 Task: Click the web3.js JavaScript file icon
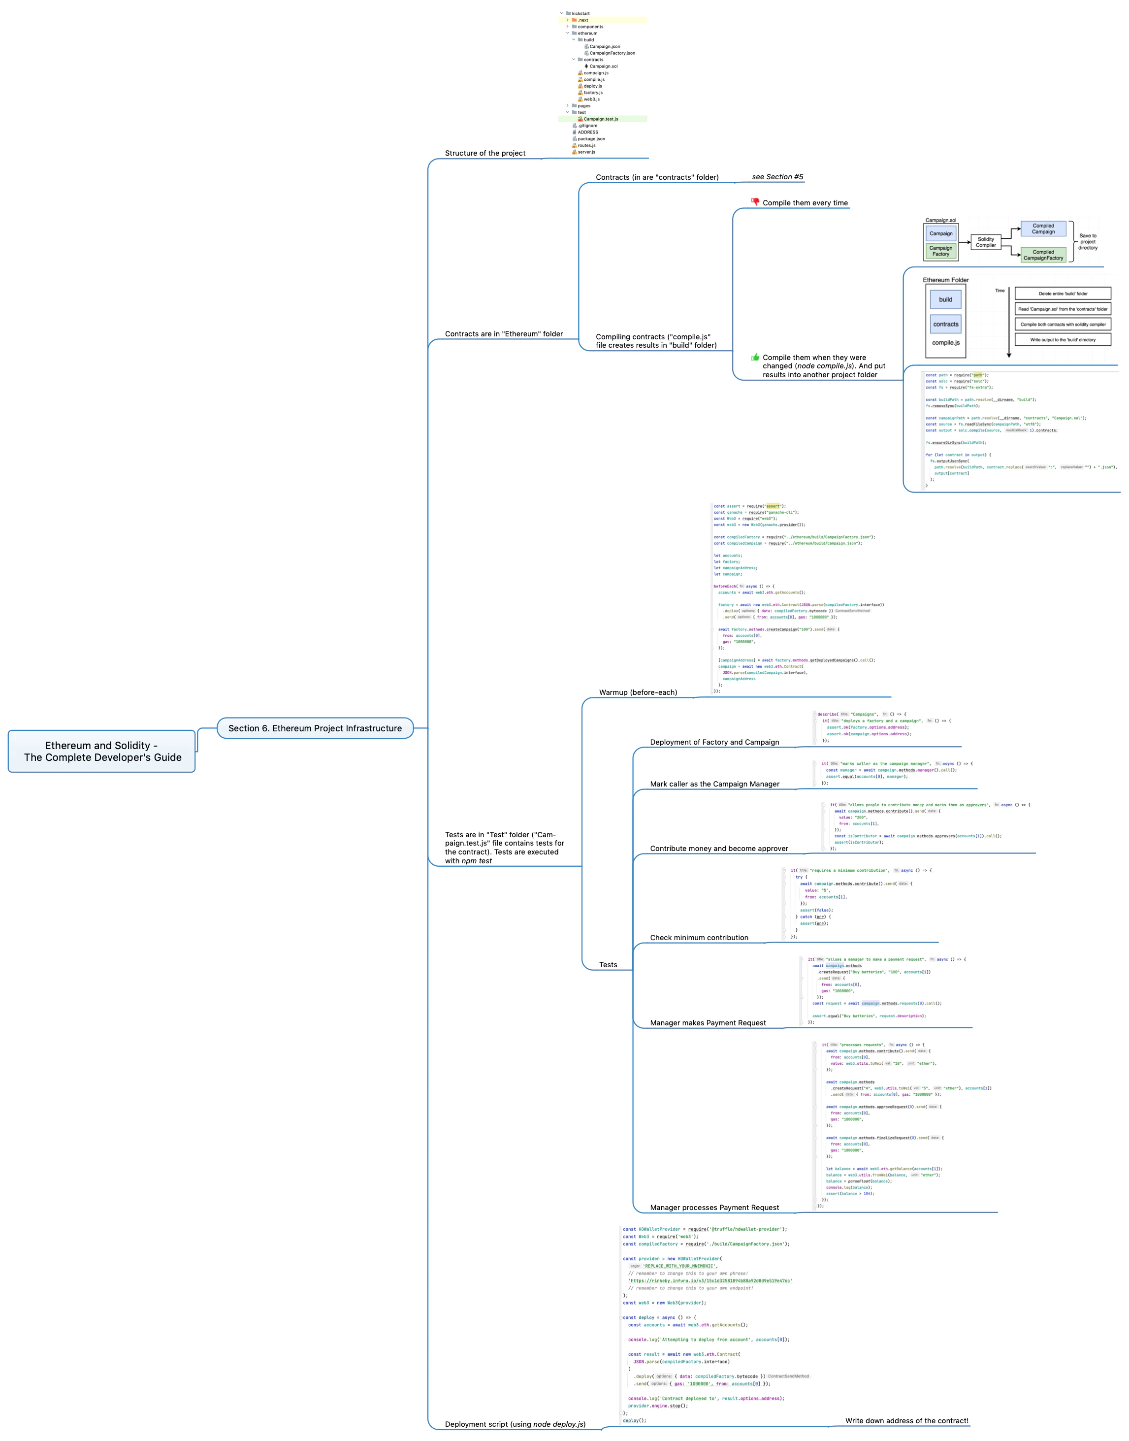point(581,99)
